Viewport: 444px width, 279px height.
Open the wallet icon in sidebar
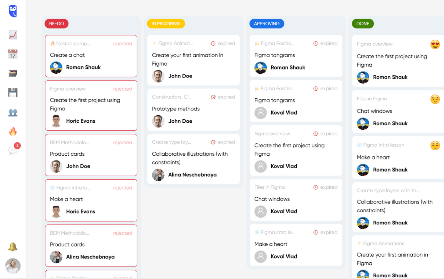[13, 73]
